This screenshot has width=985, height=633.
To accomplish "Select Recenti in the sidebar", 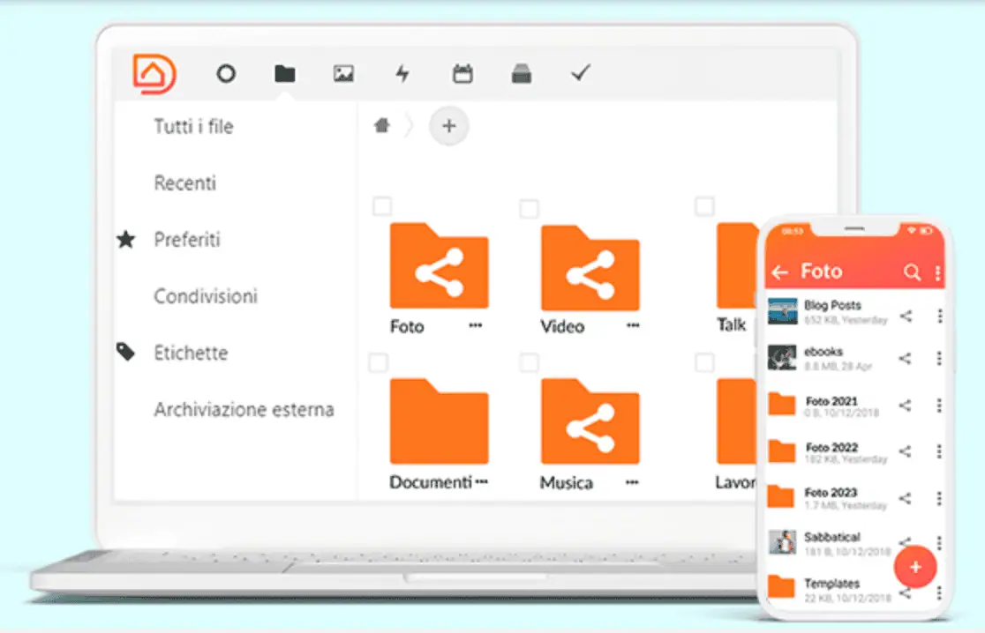I will [x=184, y=183].
